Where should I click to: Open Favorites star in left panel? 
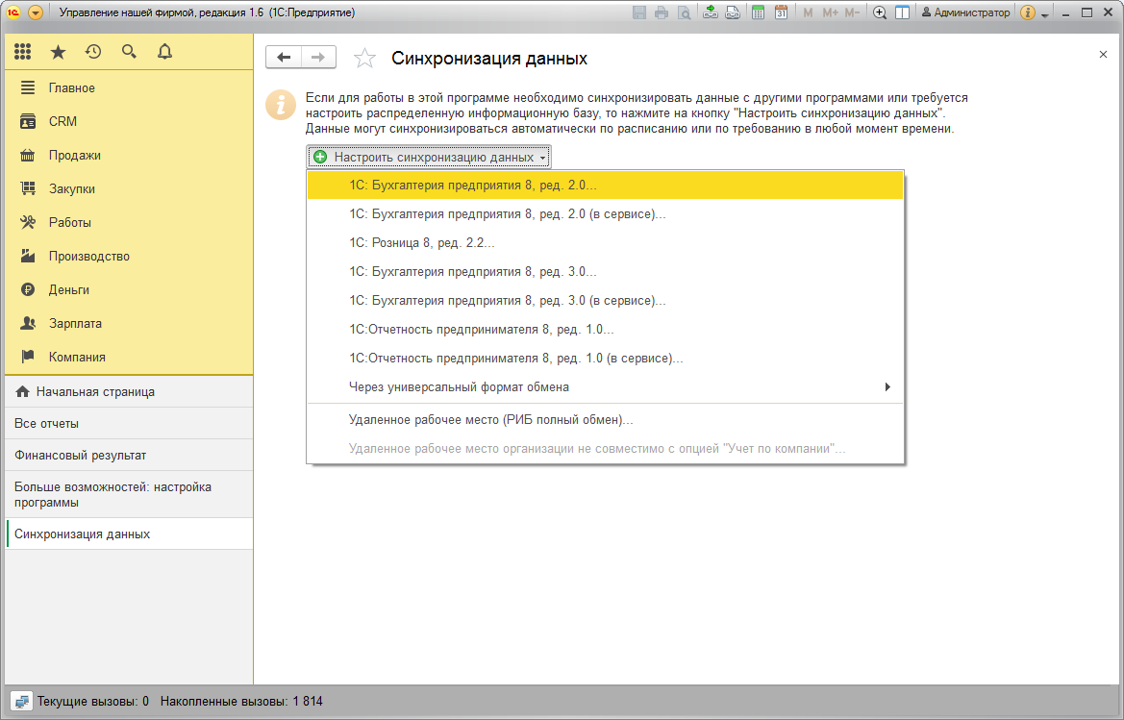point(58,52)
